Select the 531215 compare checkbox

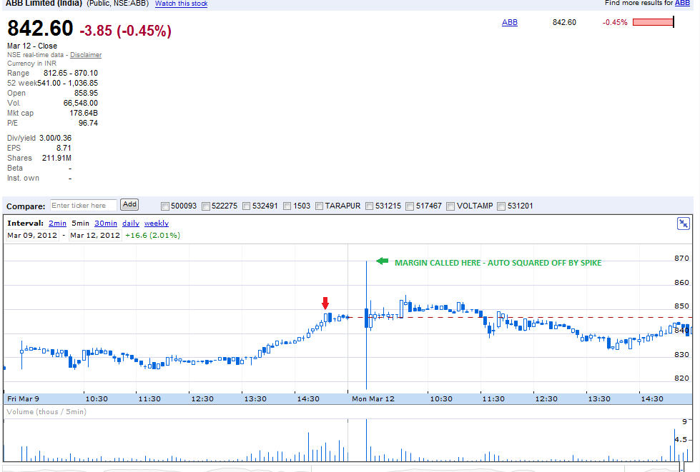[x=369, y=206]
